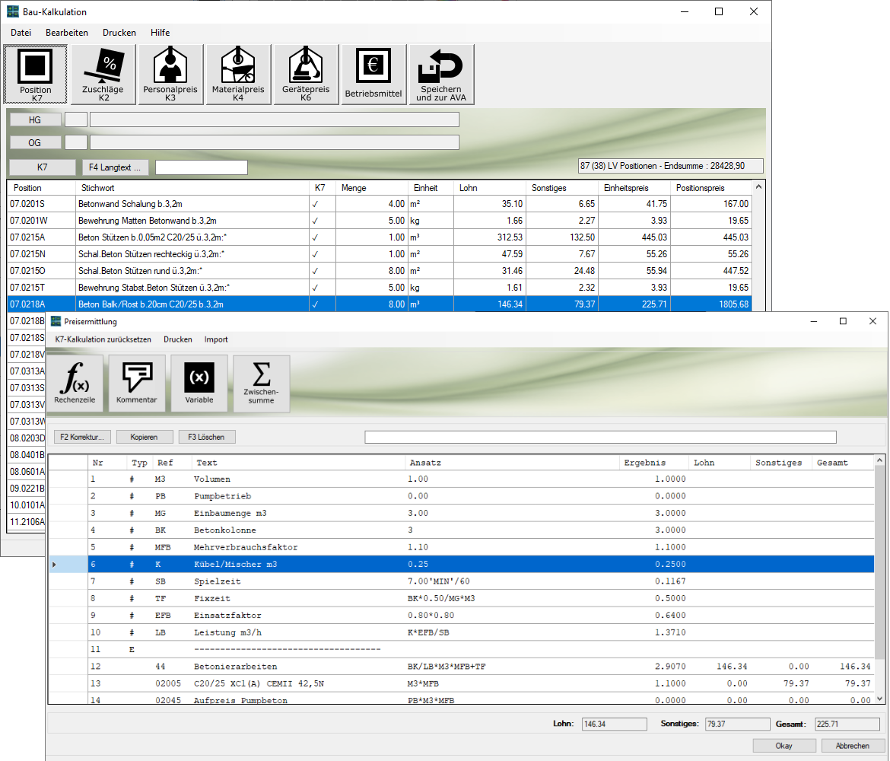Open Personalpreis K3 icon

tap(170, 75)
